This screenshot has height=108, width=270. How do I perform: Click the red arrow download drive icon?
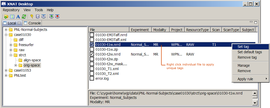57,17
